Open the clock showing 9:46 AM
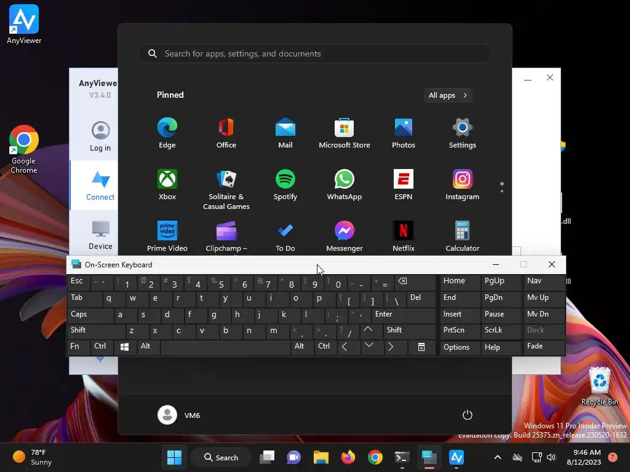The image size is (630, 472). coord(584,457)
